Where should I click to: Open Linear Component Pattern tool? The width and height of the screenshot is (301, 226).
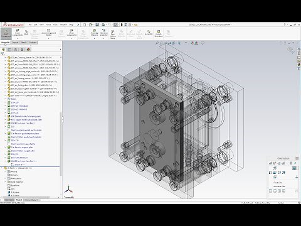coord(48,33)
